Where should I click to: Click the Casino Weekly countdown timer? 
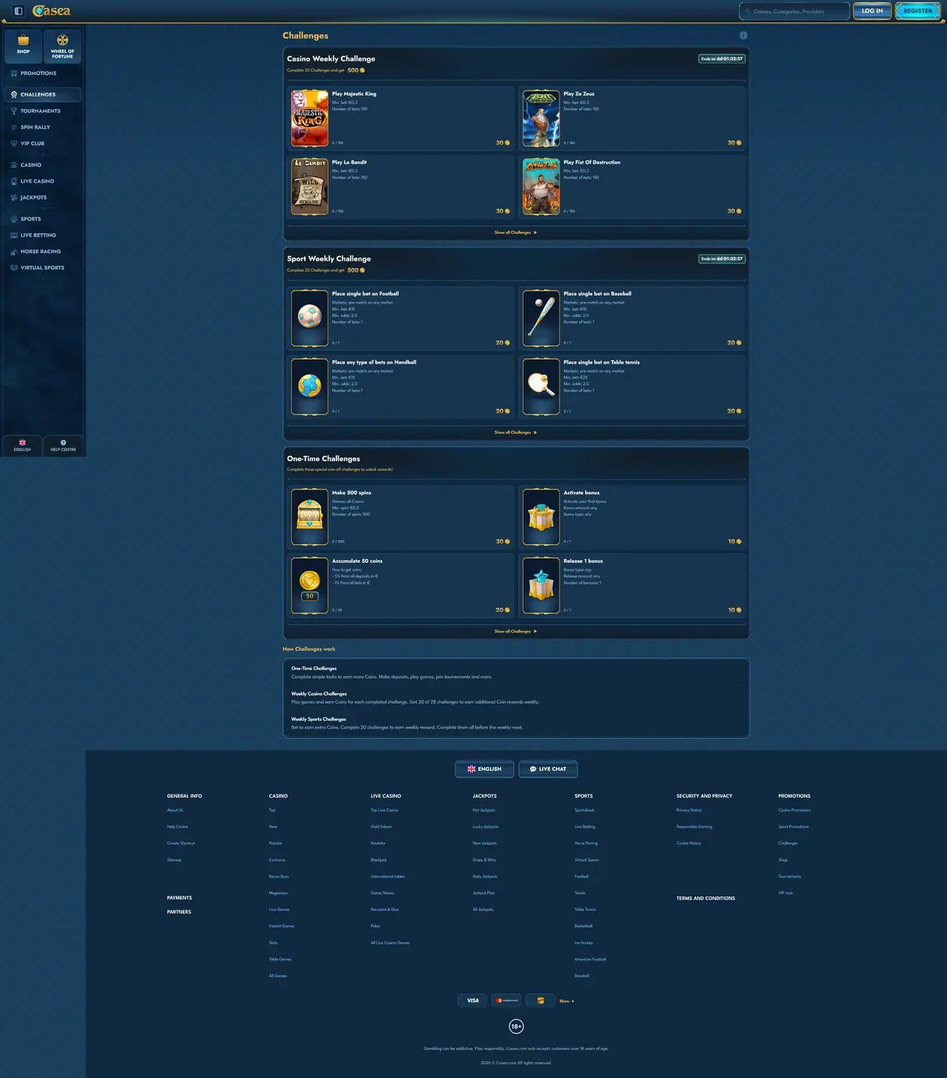722,59
